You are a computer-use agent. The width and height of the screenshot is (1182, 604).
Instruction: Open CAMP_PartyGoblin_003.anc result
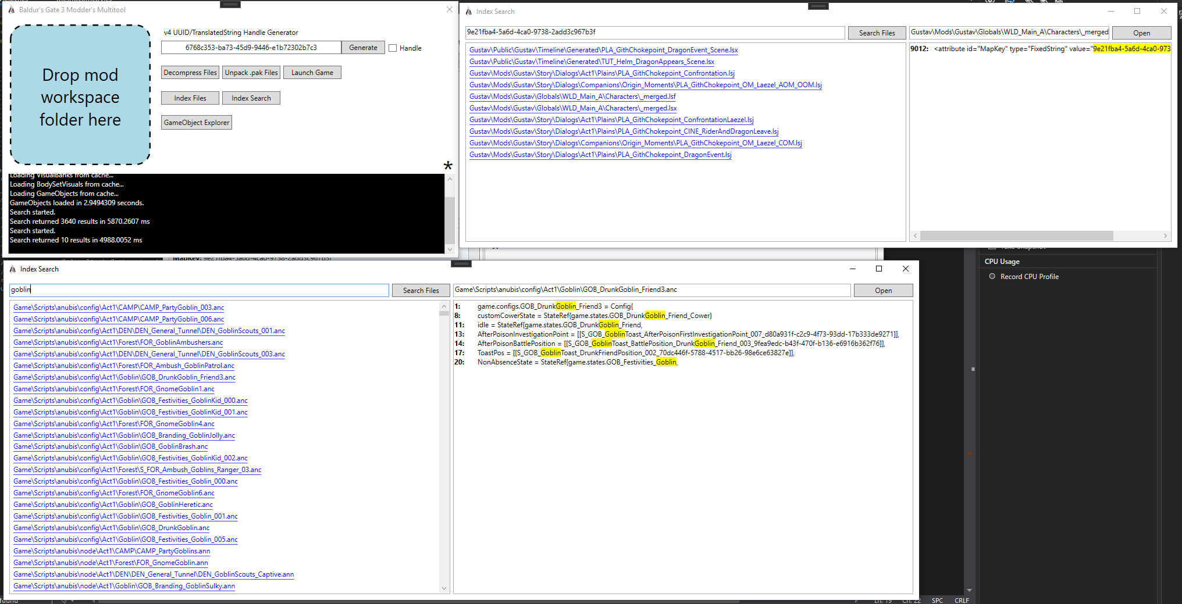coord(119,308)
